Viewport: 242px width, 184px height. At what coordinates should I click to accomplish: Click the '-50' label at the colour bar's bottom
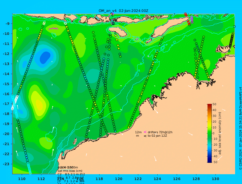[215, 162]
